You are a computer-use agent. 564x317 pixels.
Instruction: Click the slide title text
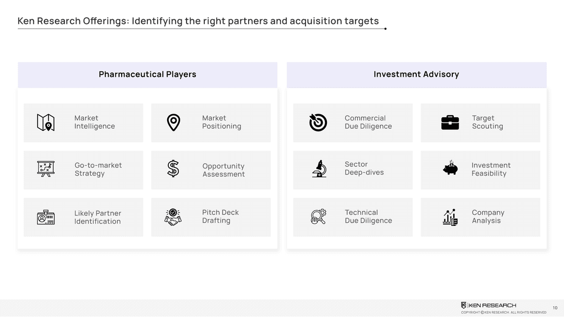198,21
